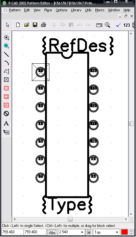Activate the Place Text tool

coord(6,124)
